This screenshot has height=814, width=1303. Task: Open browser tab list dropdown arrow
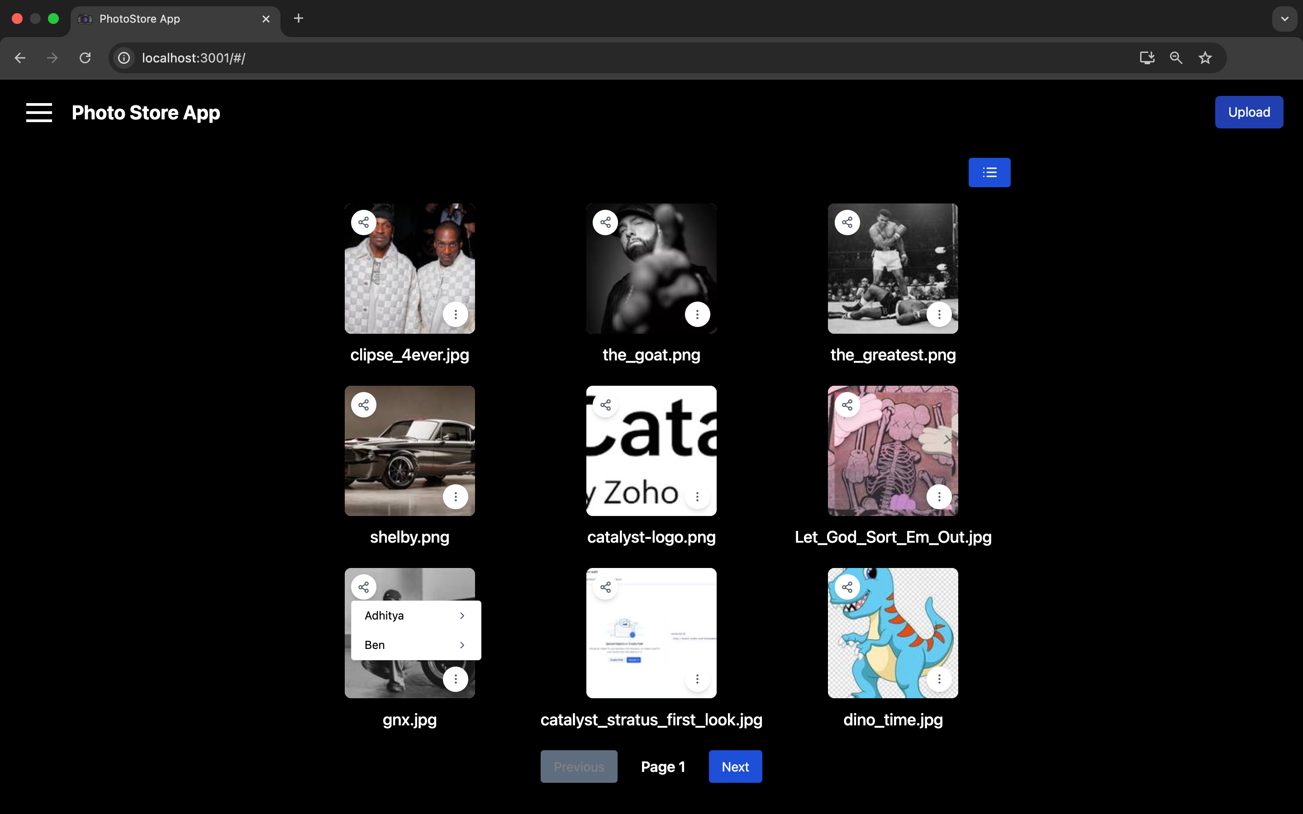pyautogui.click(x=1285, y=19)
